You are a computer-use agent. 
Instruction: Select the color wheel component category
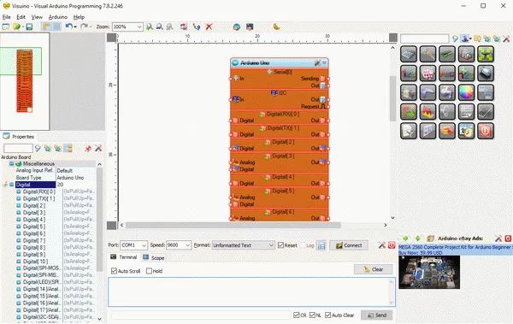(466, 92)
